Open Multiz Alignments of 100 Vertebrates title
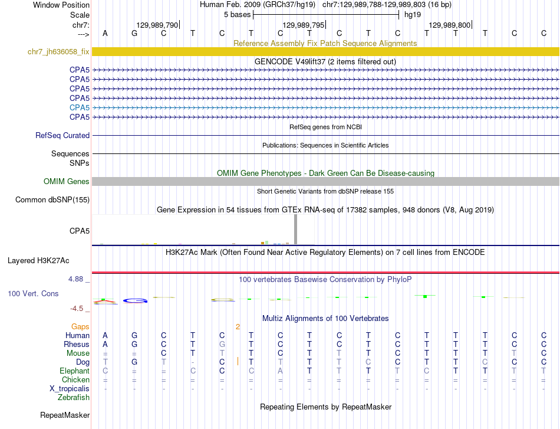 pyautogui.click(x=325, y=319)
